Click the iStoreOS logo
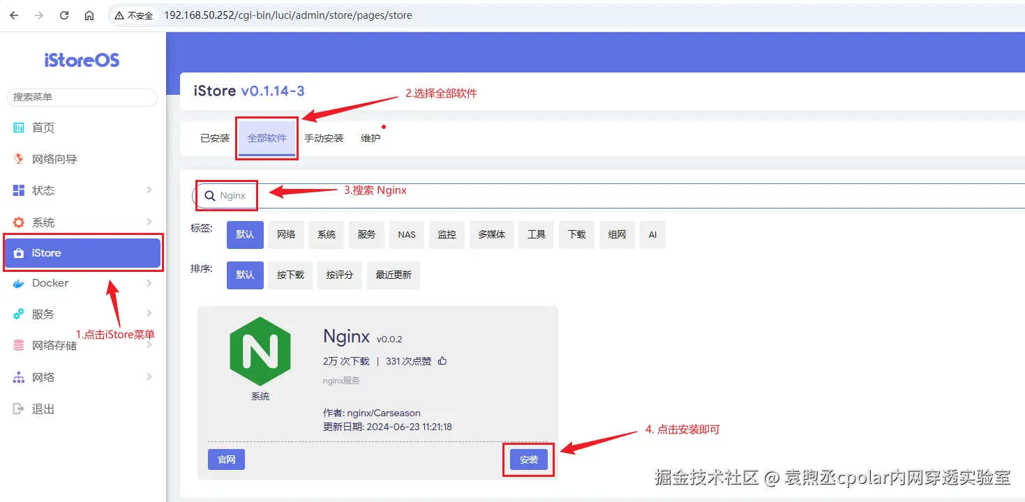 coord(82,61)
